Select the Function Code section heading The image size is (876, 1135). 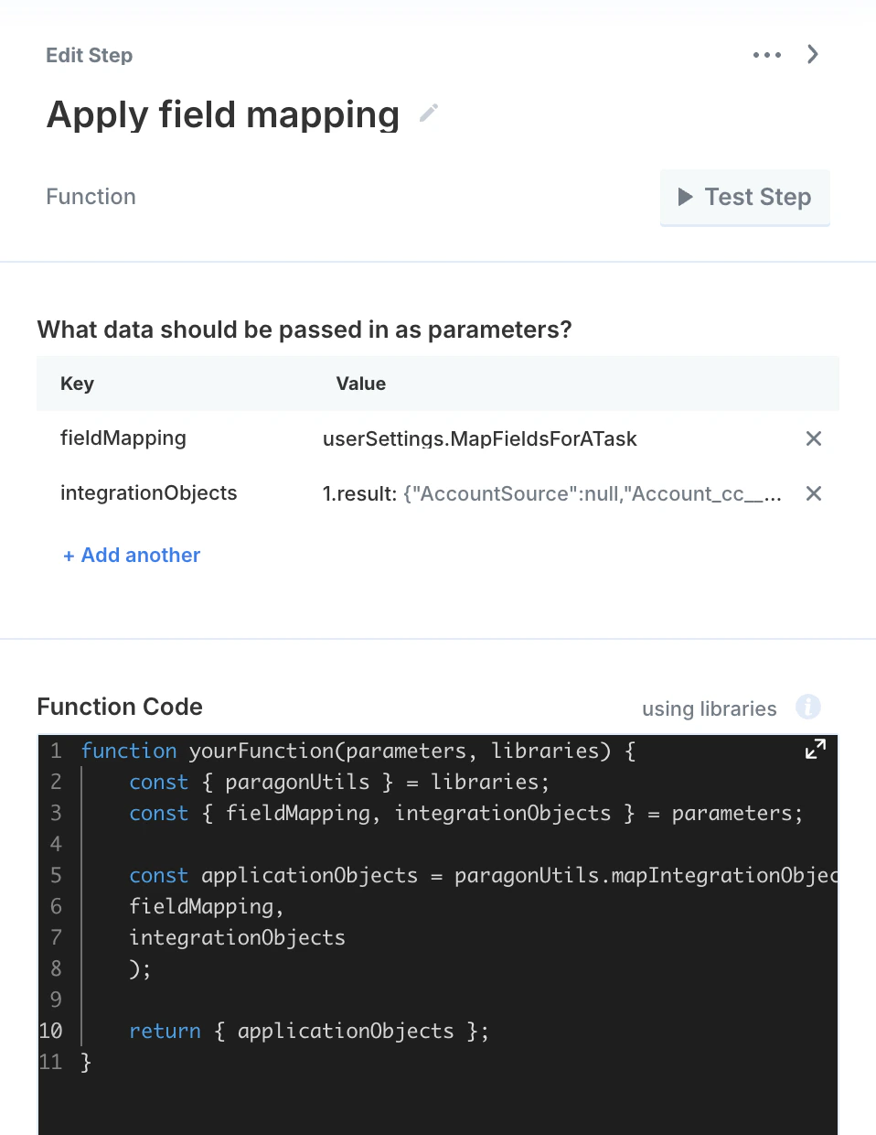coord(119,707)
